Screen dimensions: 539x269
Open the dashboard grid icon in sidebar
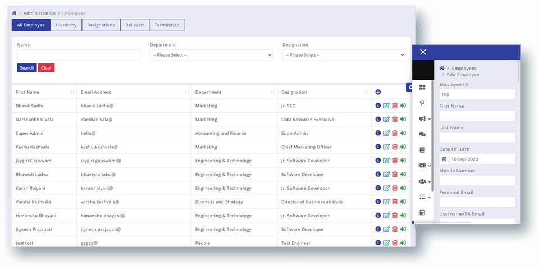(422, 88)
